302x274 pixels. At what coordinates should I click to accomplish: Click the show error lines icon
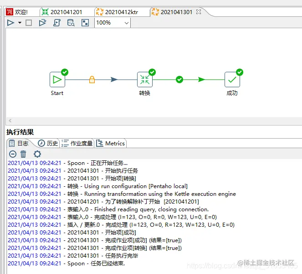tap(13, 154)
